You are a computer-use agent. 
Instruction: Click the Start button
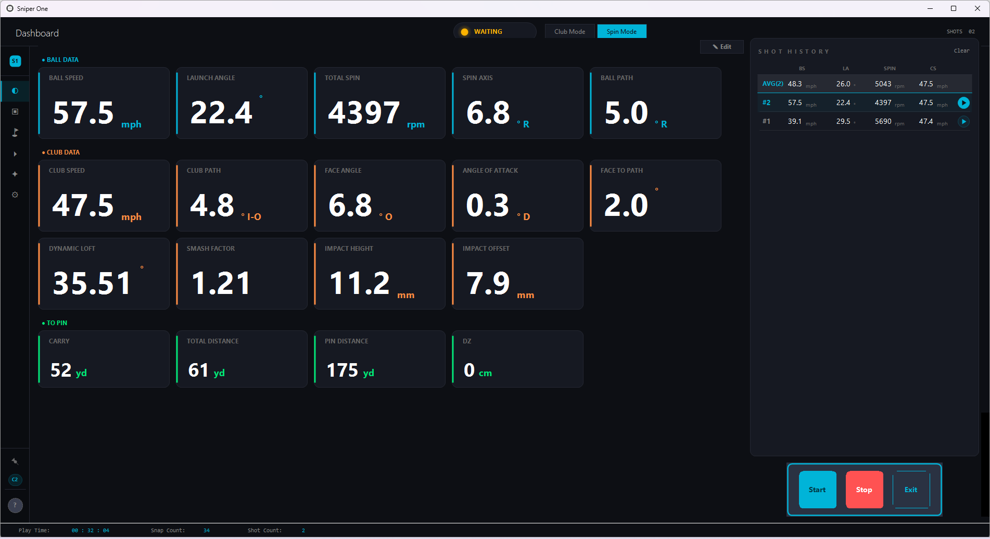(x=817, y=490)
